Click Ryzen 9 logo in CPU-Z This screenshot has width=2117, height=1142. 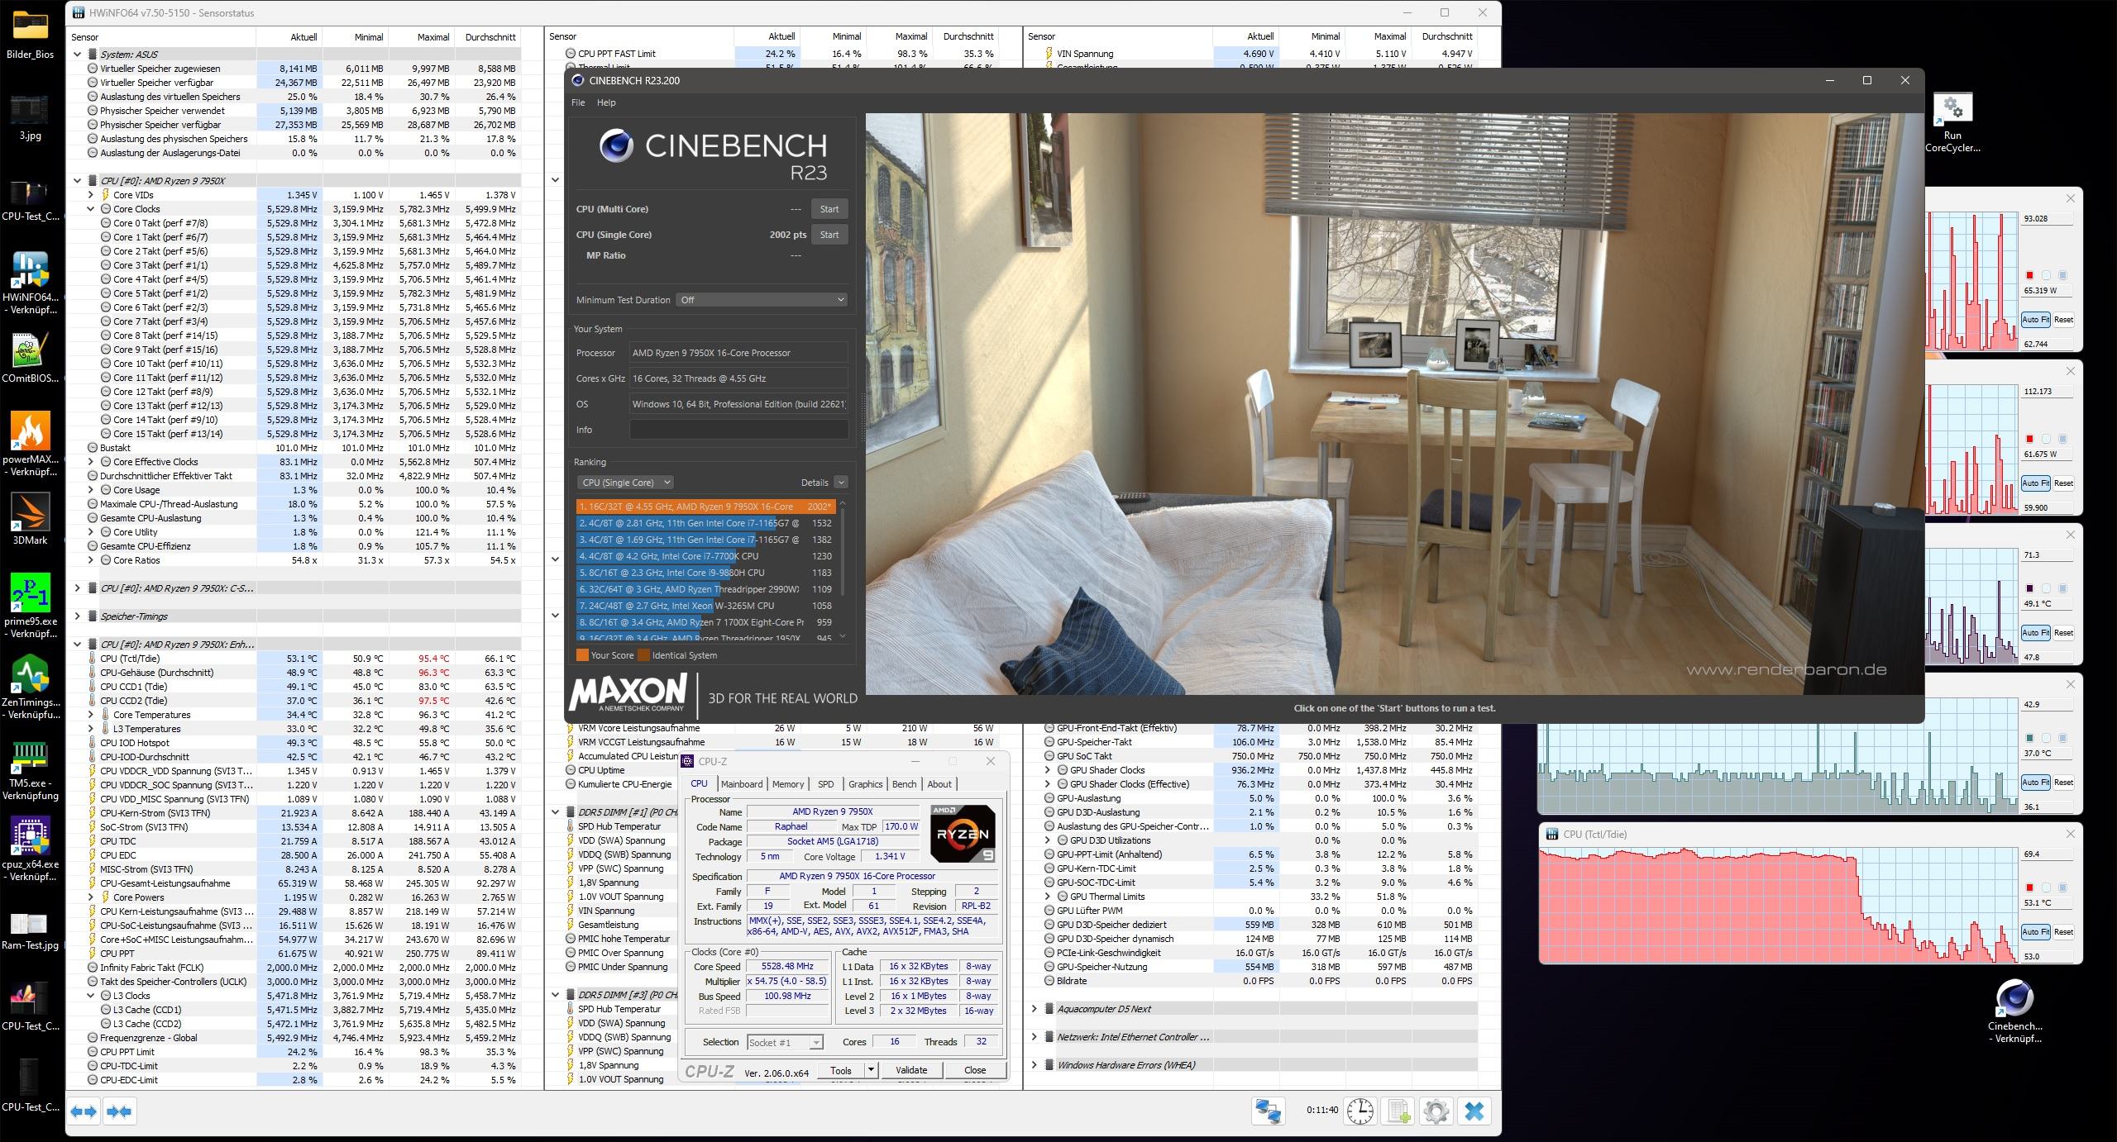962,833
